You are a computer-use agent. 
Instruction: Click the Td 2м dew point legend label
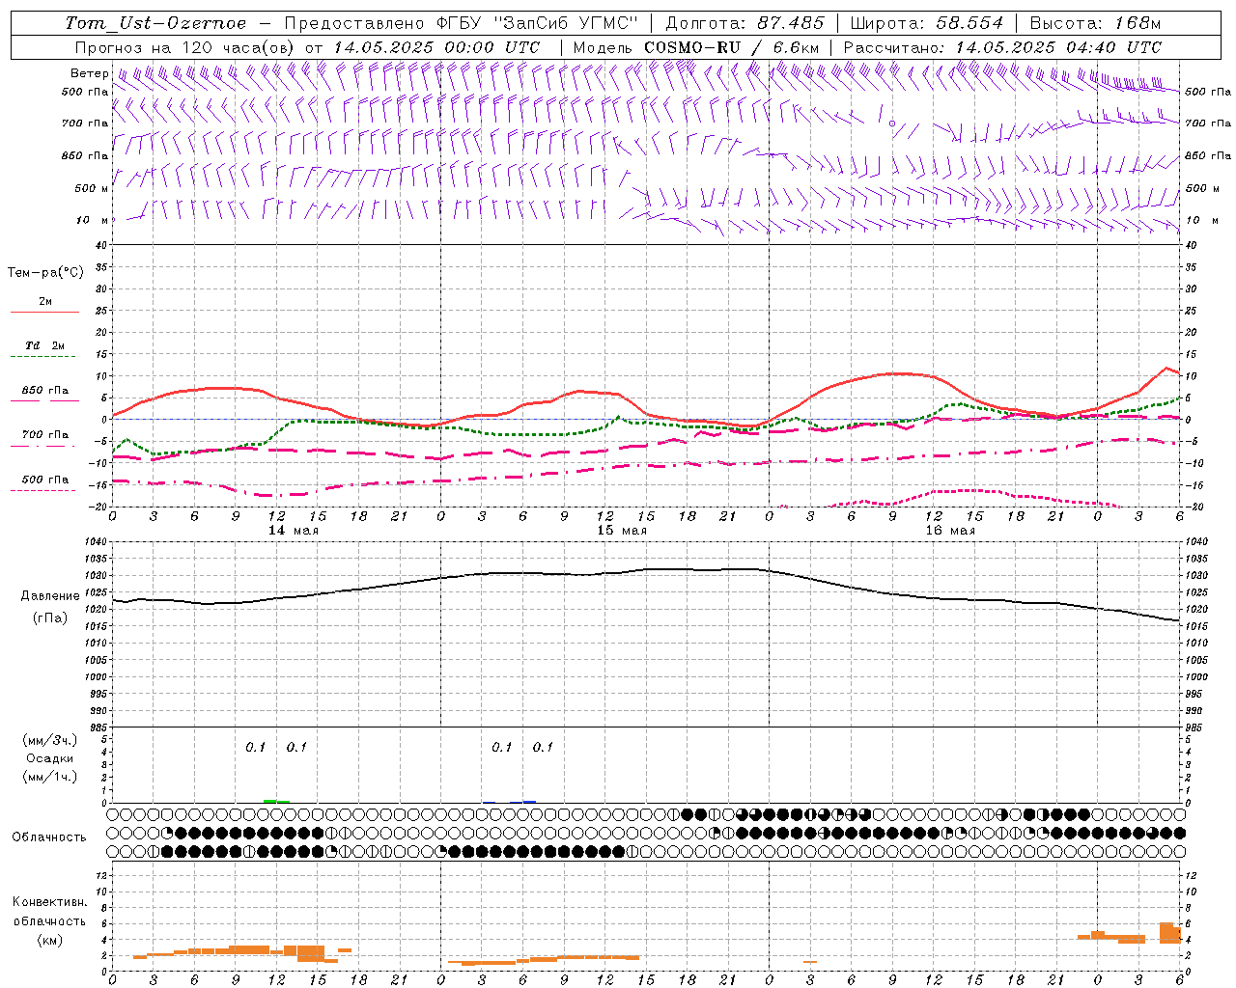tap(45, 345)
